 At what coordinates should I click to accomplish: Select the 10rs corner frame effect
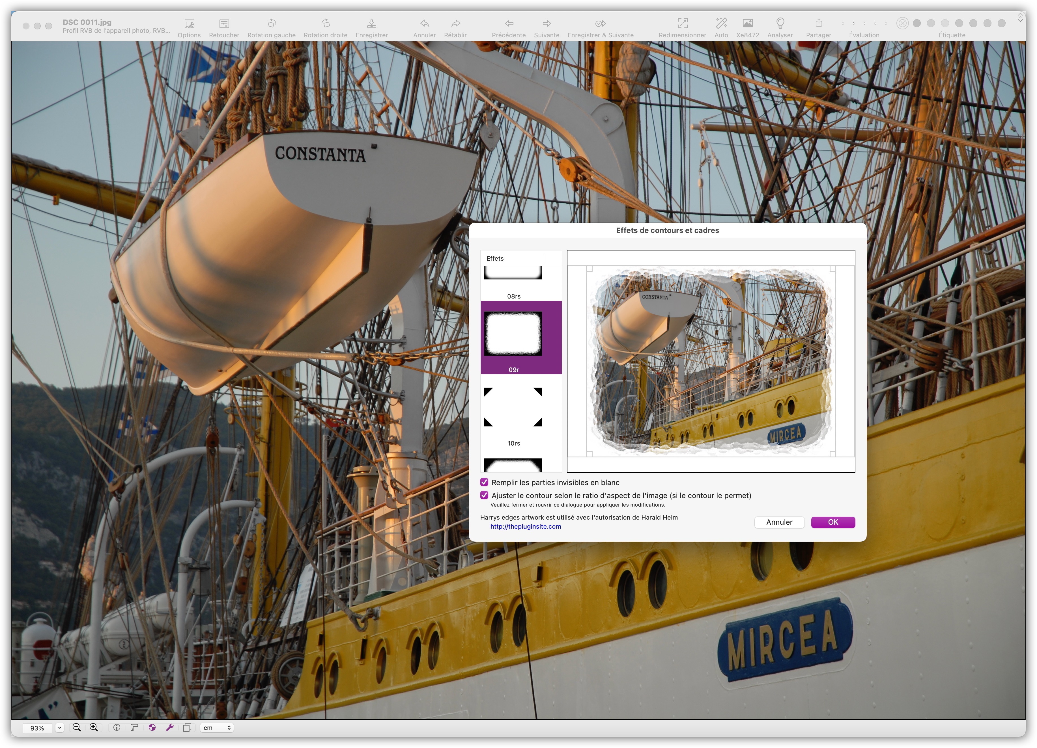521,411
